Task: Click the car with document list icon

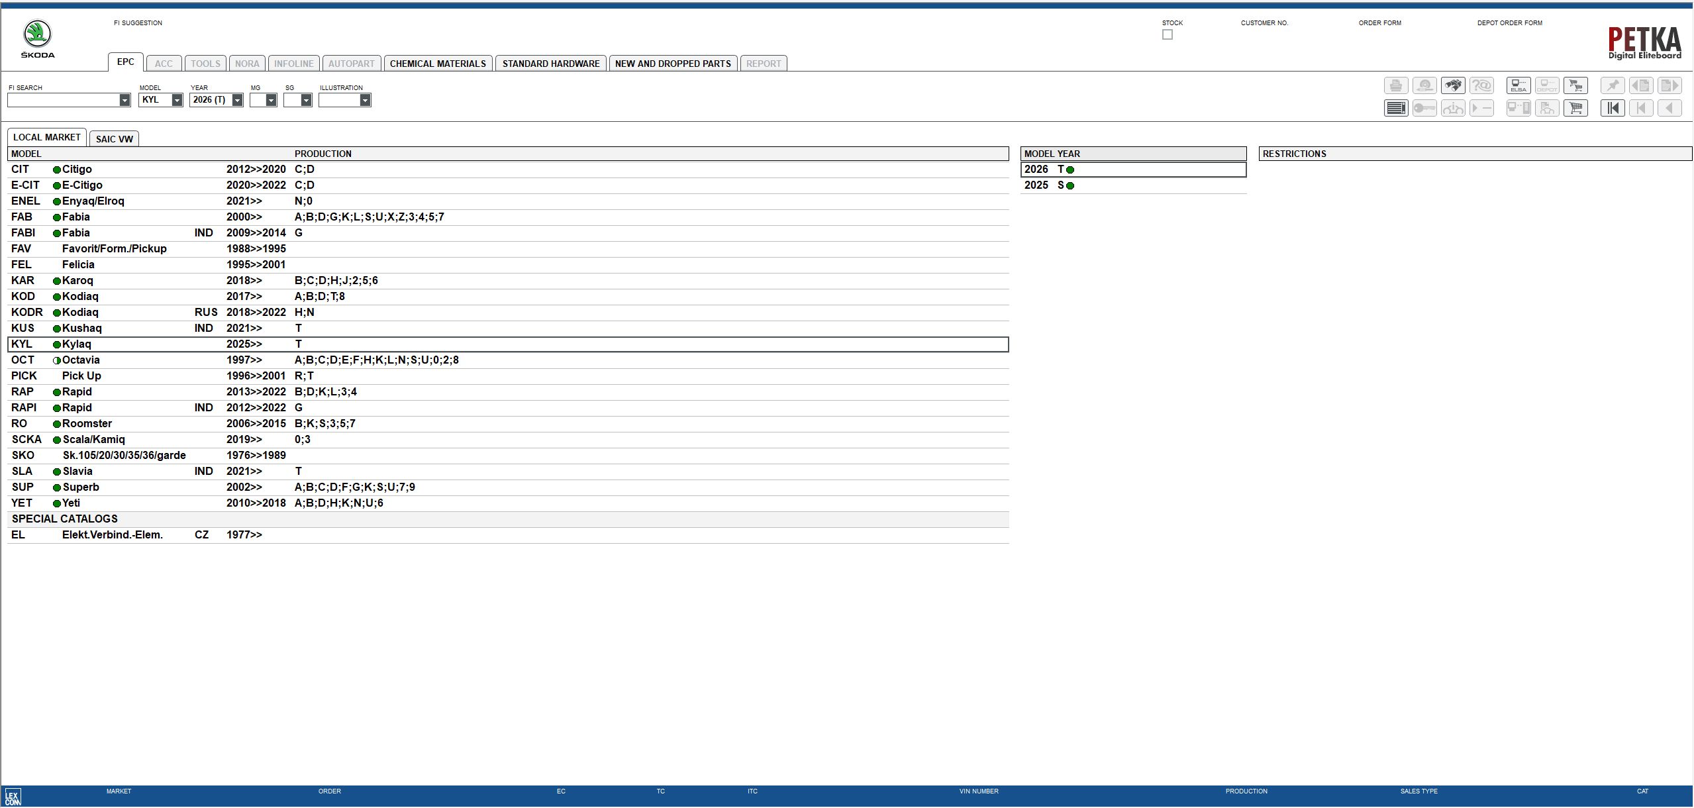Action: (x=1547, y=108)
